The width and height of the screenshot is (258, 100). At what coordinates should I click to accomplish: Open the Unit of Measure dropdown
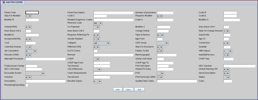click(99, 69)
